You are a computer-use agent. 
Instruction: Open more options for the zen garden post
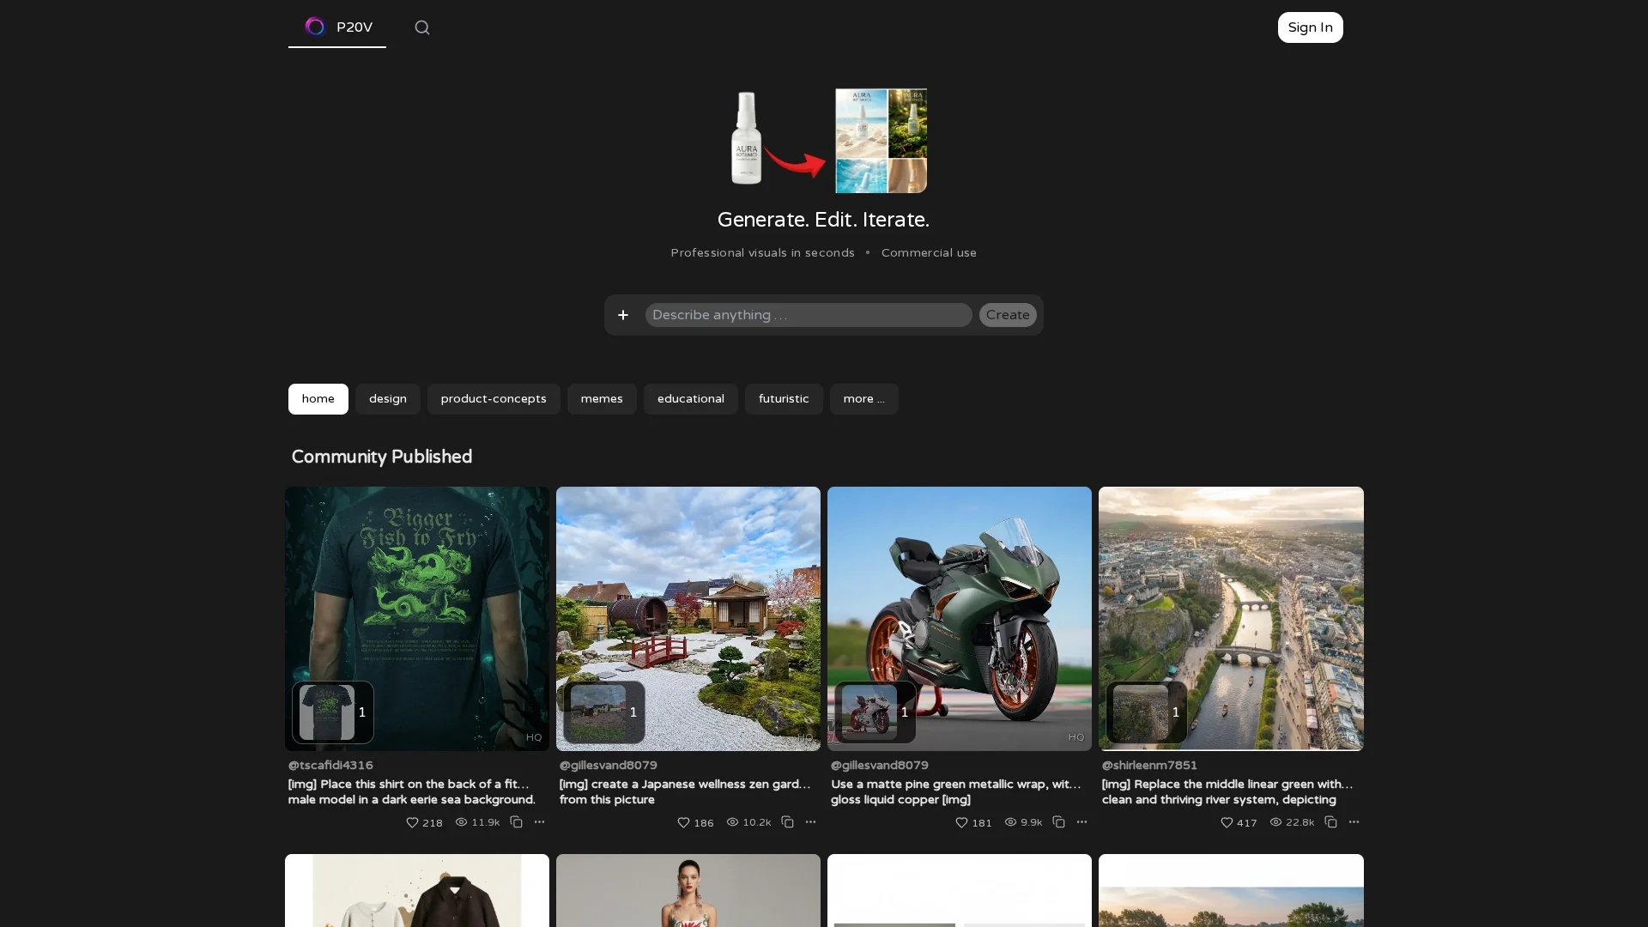(x=810, y=822)
